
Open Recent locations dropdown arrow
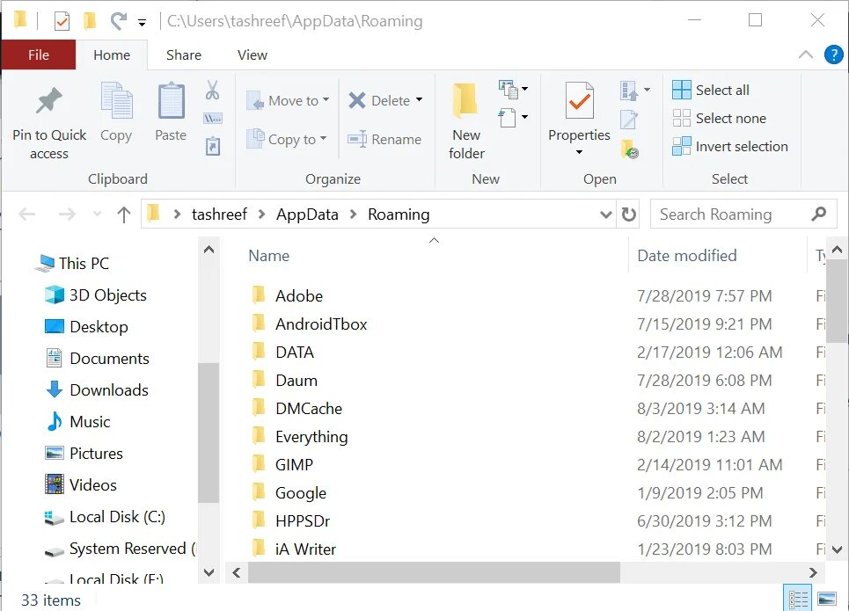(x=97, y=215)
